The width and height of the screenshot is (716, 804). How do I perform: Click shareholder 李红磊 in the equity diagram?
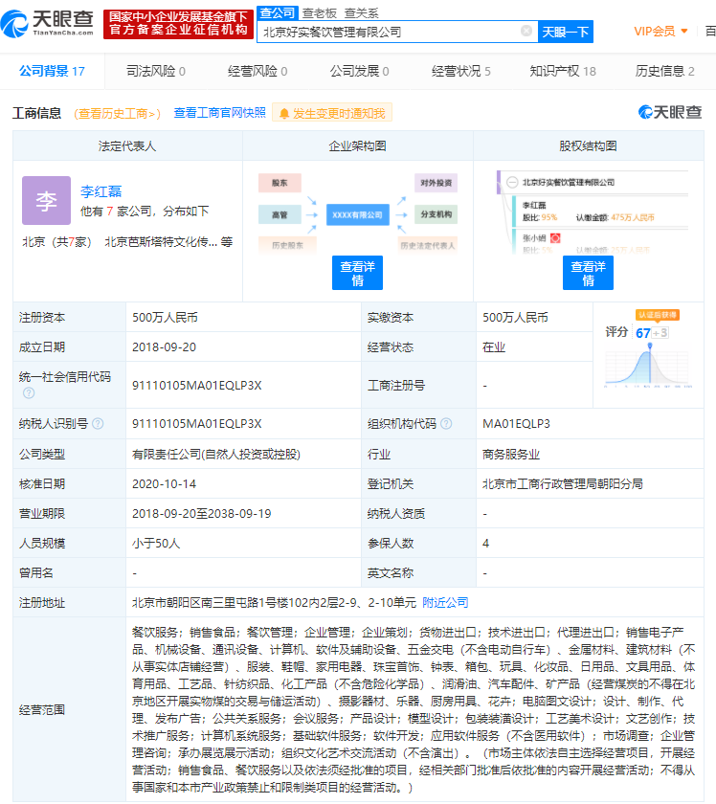point(534,205)
